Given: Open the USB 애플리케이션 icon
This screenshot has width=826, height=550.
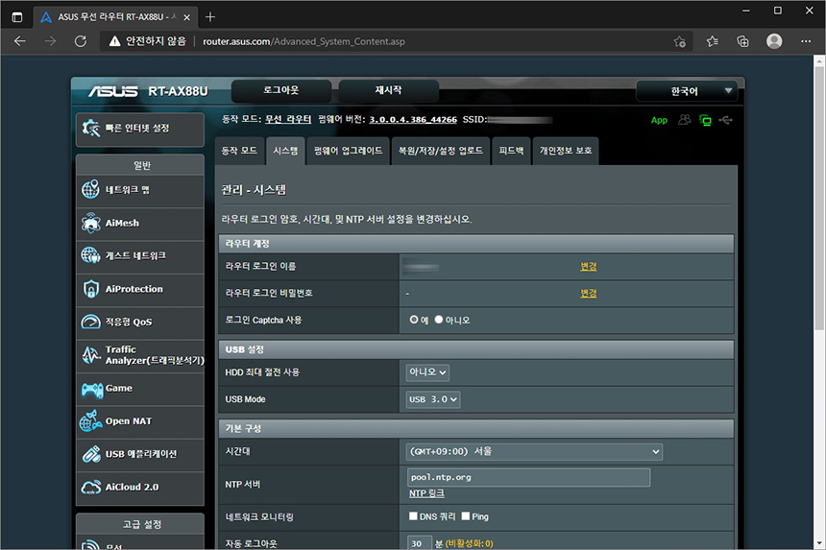Looking at the screenshot, I should (x=90, y=454).
